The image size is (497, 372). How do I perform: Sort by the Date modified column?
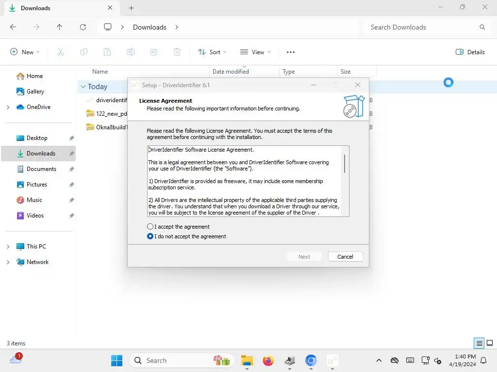click(x=231, y=72)
